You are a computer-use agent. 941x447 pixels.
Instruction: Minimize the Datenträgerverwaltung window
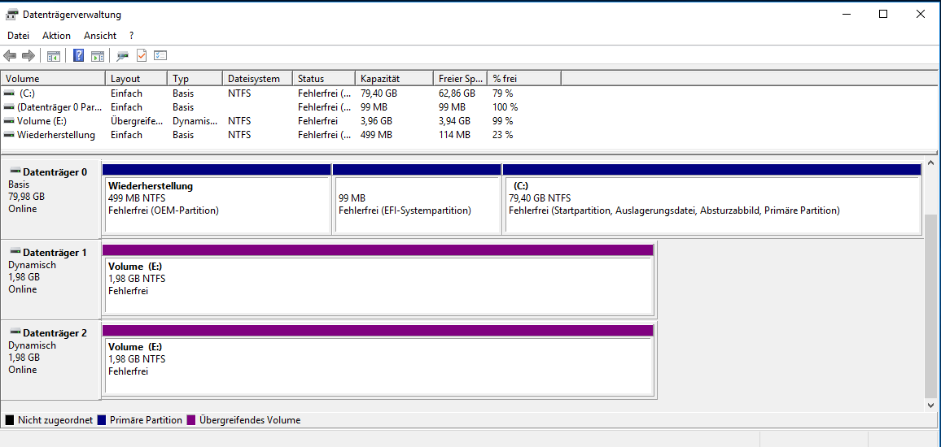point(846,15)
